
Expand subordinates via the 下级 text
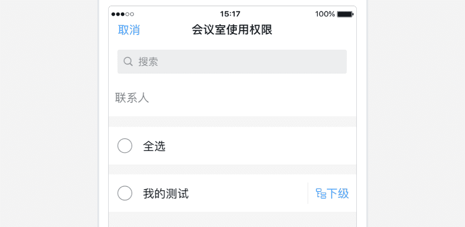[338, 193]
